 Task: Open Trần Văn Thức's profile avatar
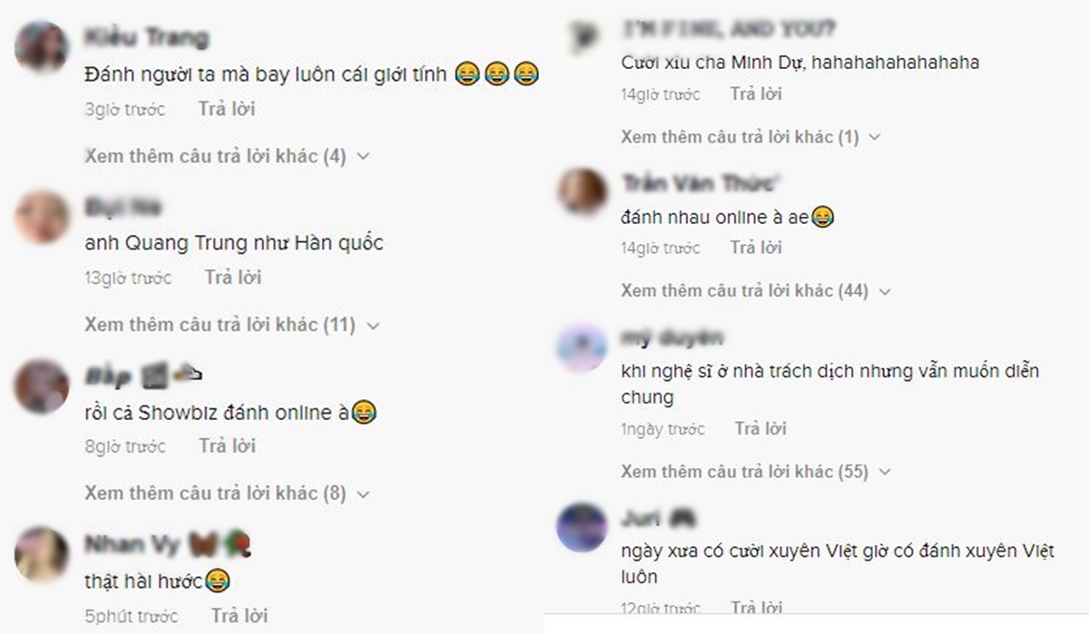583,192
